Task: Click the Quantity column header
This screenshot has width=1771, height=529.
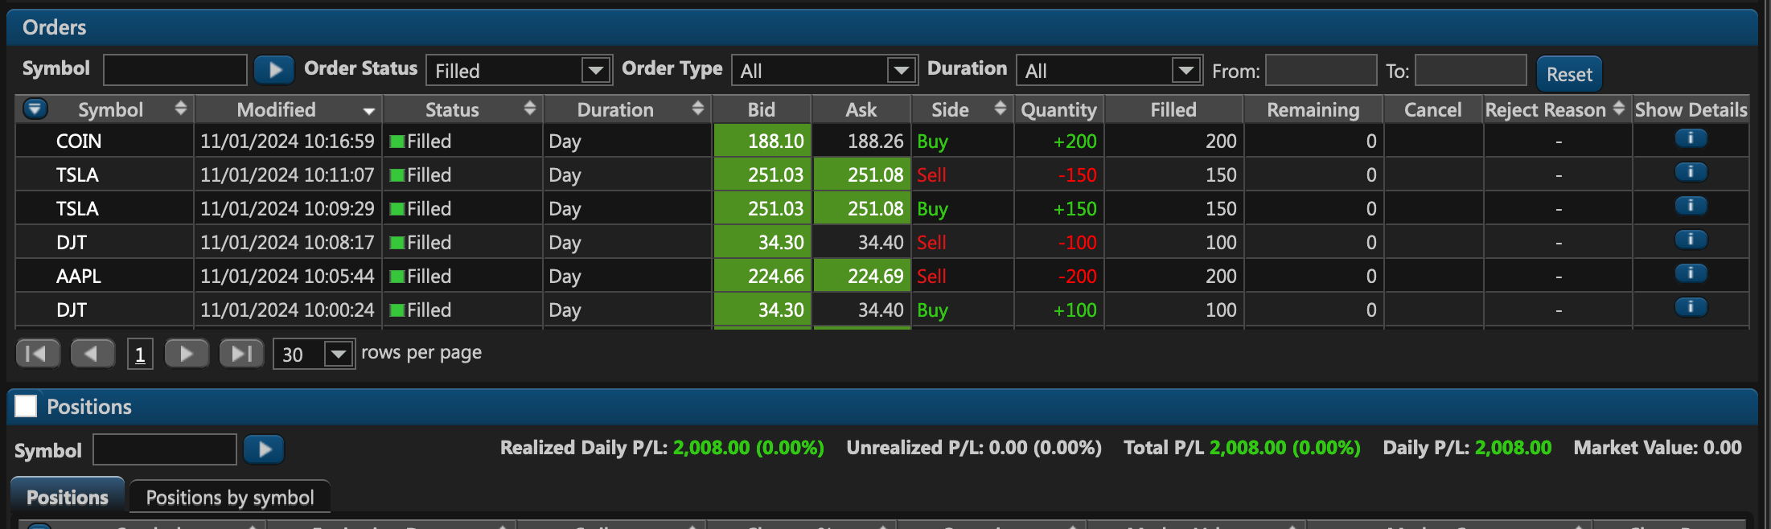Action: point(1058,109)
